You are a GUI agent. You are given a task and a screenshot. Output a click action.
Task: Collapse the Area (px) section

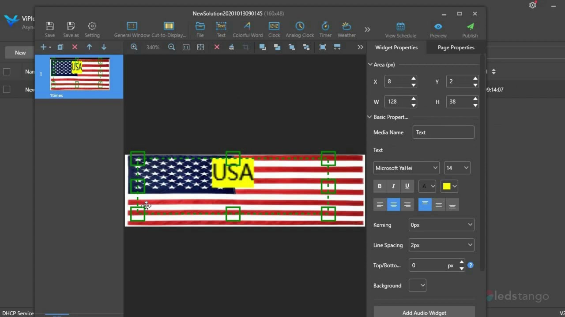(370, 64)
